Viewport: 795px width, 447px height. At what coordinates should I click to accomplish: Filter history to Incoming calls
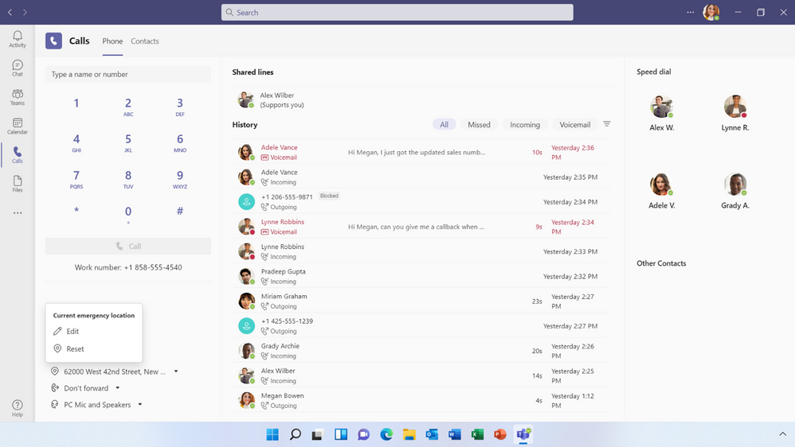(525, 125)
